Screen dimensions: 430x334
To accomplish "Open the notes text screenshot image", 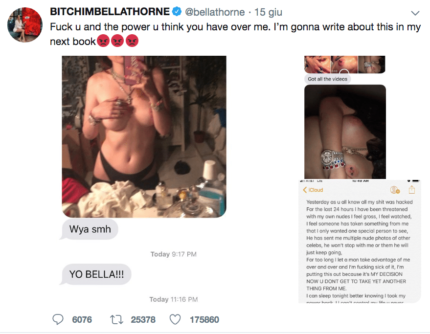I will click(x=360, y=242).
